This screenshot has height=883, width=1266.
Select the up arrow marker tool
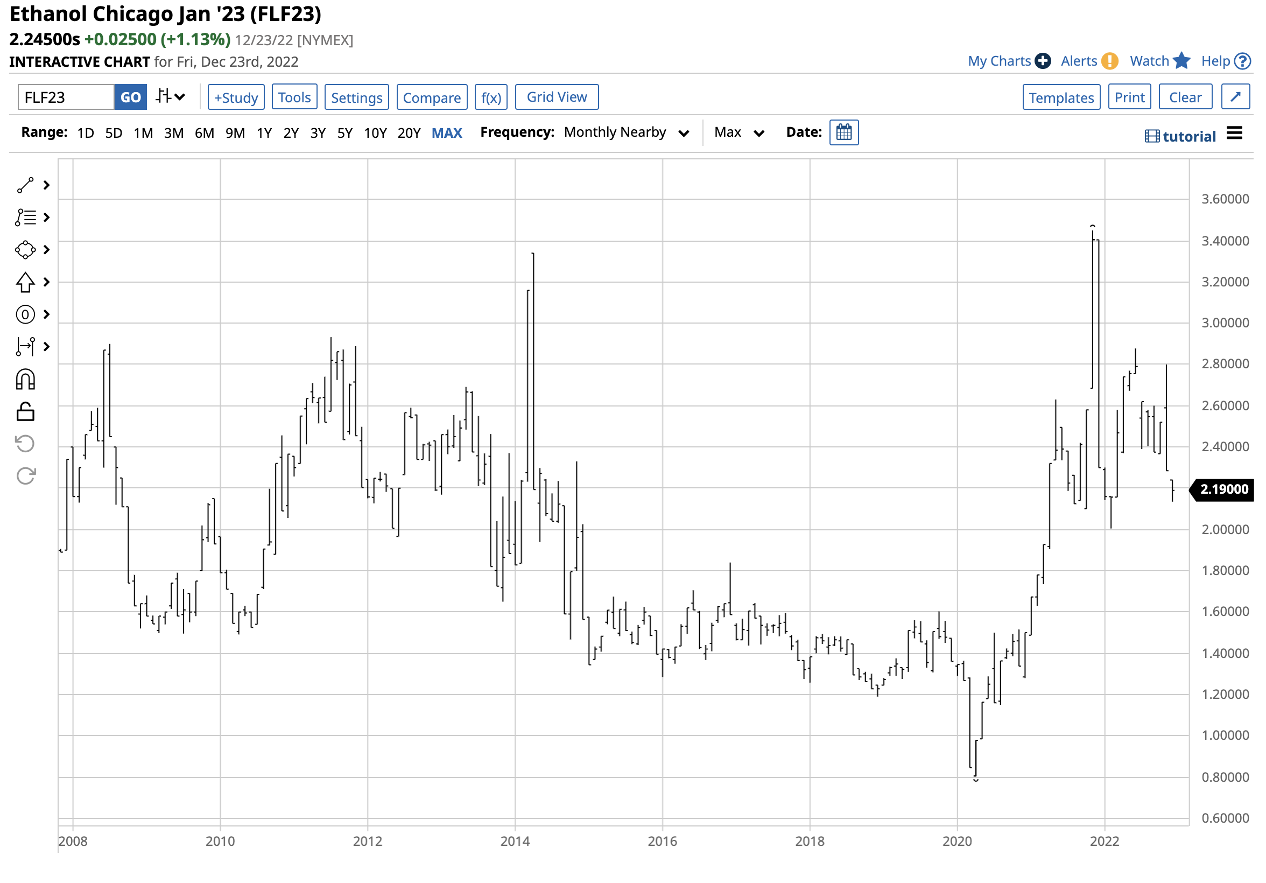tap(25, 283)
